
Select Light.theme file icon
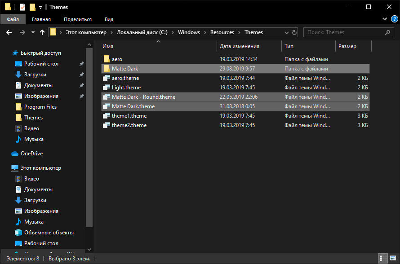click(x=107, y=88)
